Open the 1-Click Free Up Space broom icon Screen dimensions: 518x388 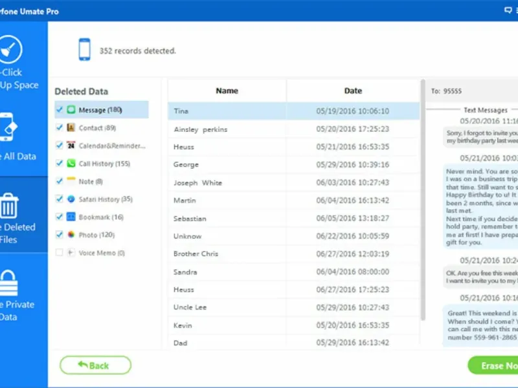(x=10, y=50)
